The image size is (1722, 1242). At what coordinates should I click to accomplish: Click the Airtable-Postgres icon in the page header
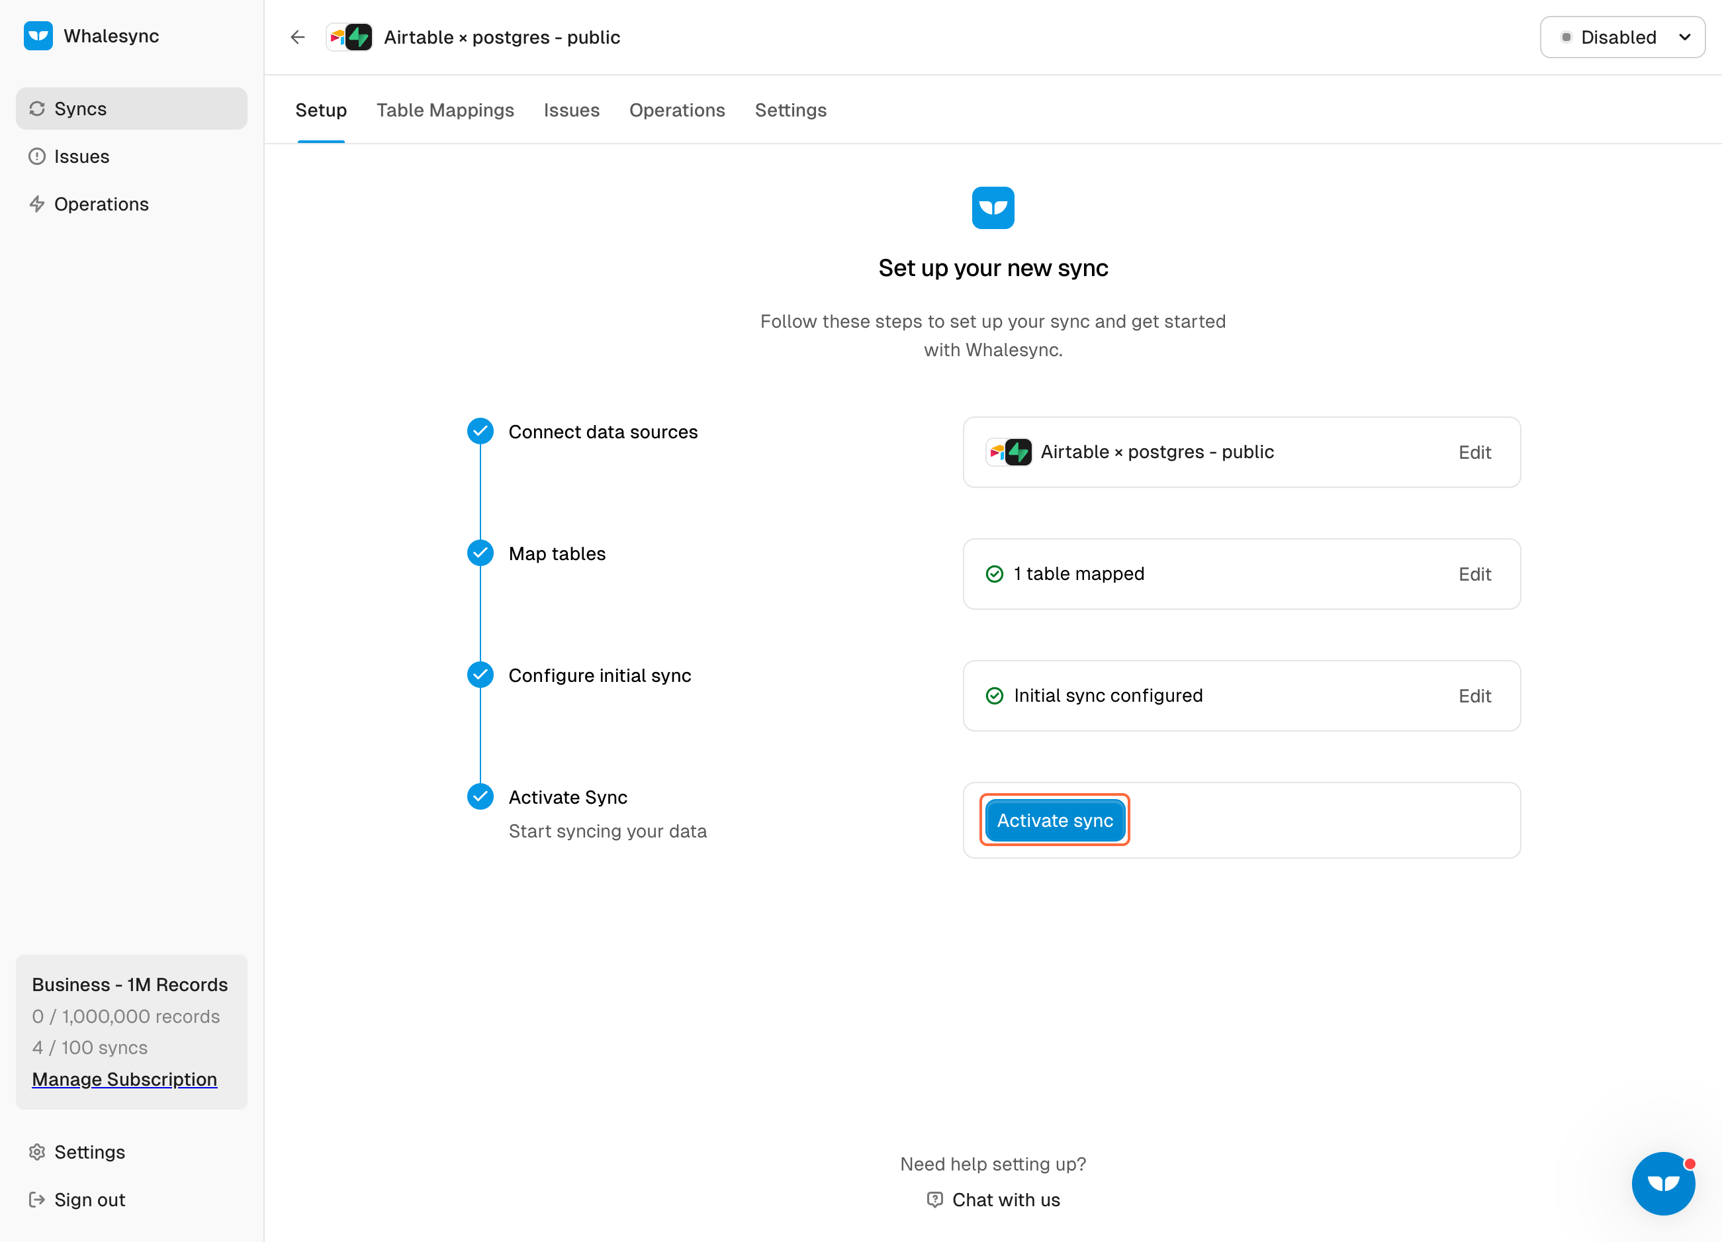tap(349, 37)
